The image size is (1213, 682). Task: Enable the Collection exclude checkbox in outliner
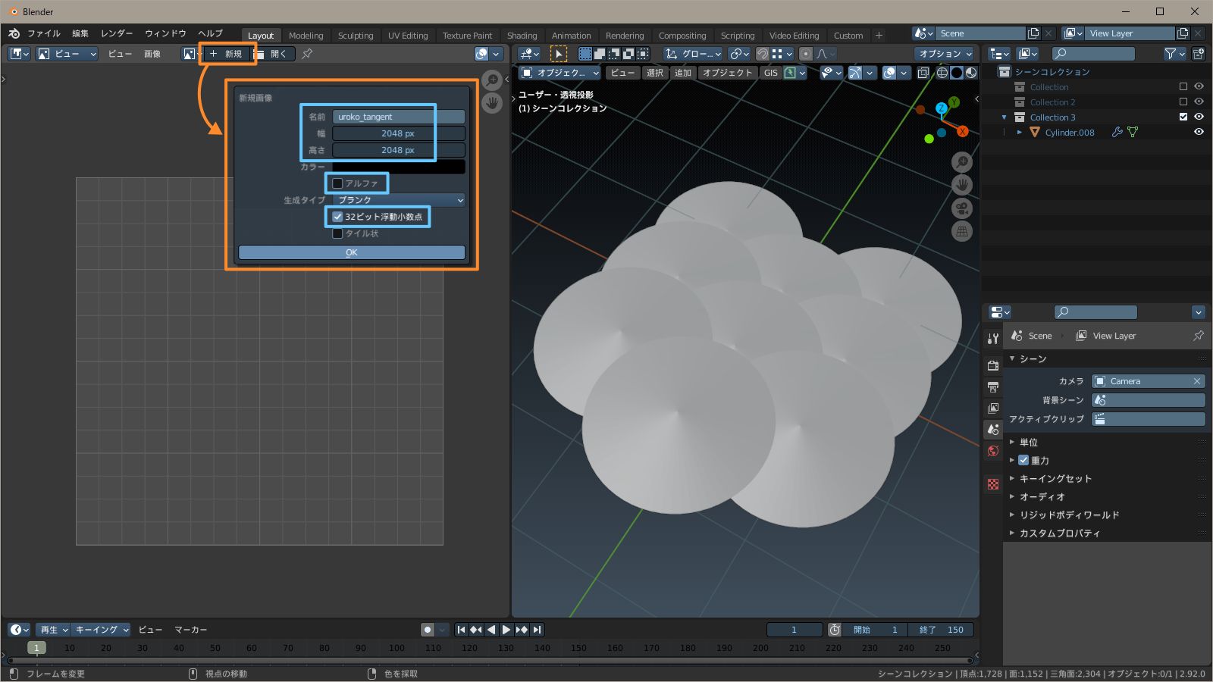pyautogui.click(x=1183, y=87)
